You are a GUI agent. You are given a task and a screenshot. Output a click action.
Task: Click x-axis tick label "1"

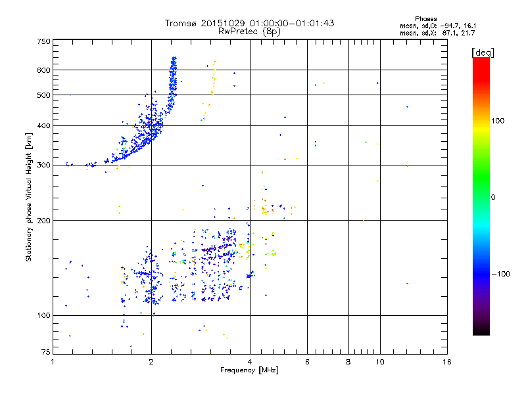(53, 362)
